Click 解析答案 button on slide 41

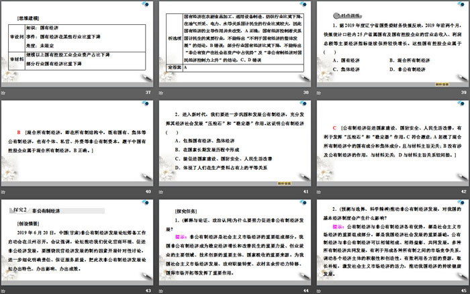287,181
